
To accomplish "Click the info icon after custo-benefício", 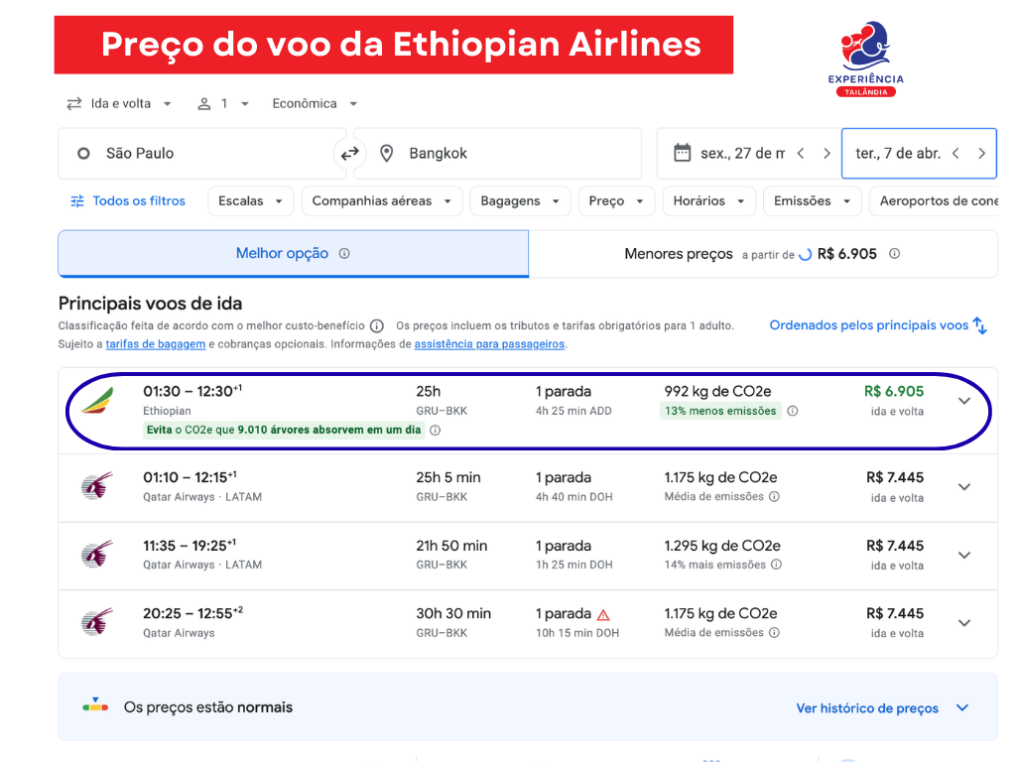I will pyautogui.click(x=377, y=325).
